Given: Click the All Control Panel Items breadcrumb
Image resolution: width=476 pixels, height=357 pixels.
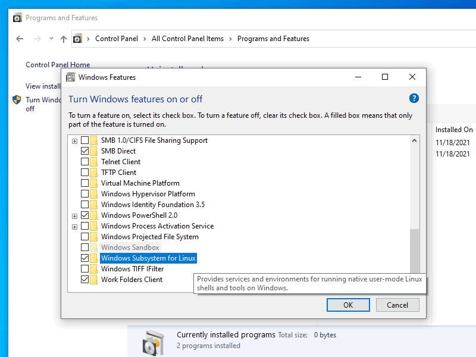Looking at the screenshot, I should click(187, 39).
